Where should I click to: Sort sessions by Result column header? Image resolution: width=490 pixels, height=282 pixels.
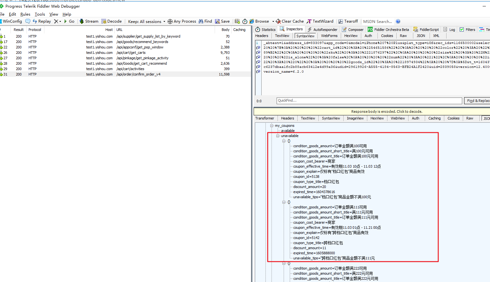[19, 30]
